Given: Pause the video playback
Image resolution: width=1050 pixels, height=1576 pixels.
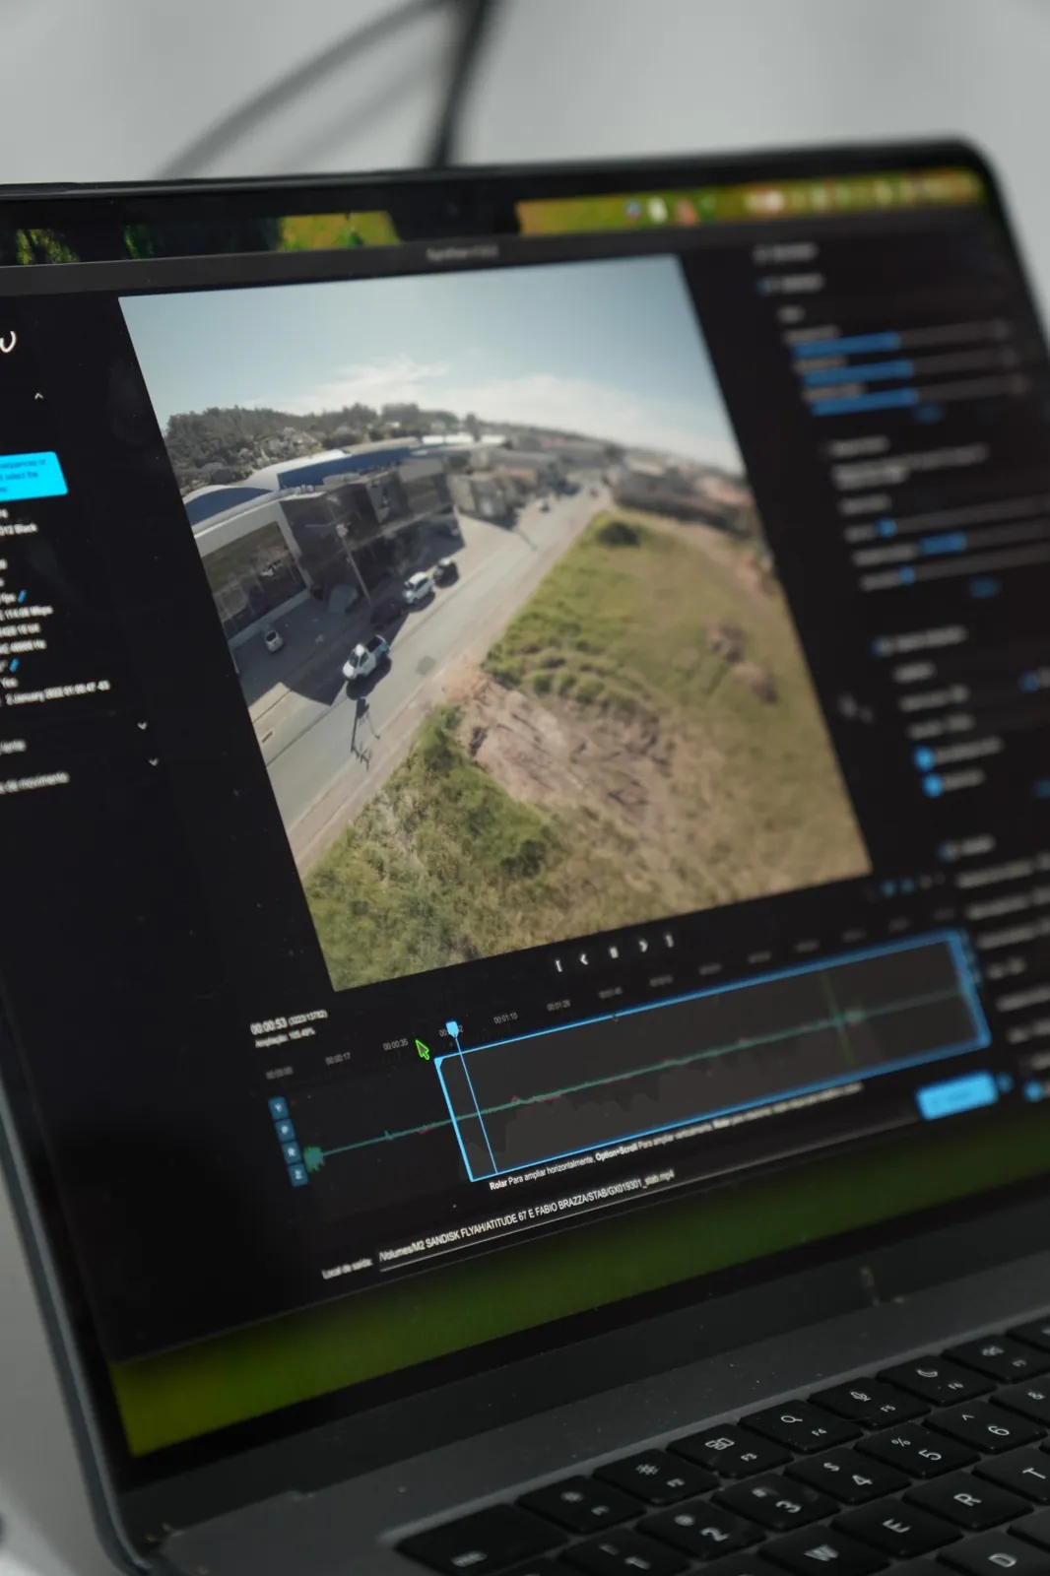Looking at the screenshot, I should (614, 952).
